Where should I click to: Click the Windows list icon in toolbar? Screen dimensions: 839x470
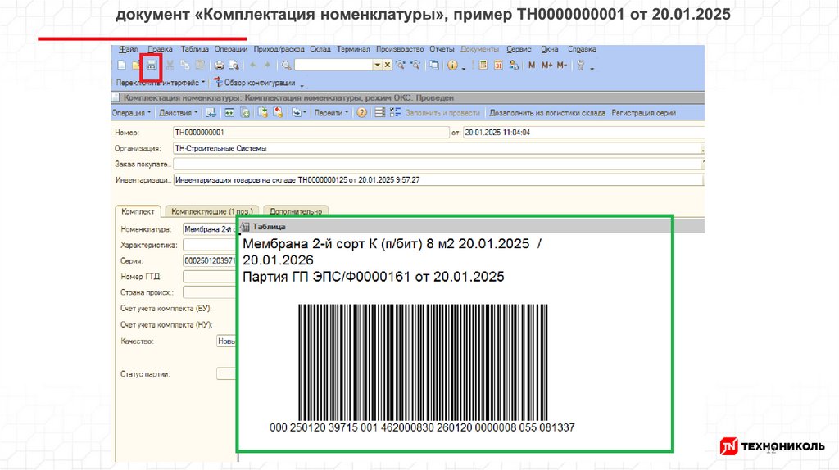434,66
